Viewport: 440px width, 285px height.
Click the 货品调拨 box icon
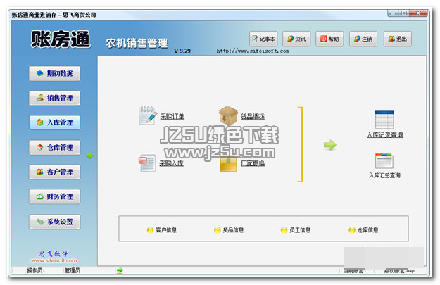click(x=228, y=115)
